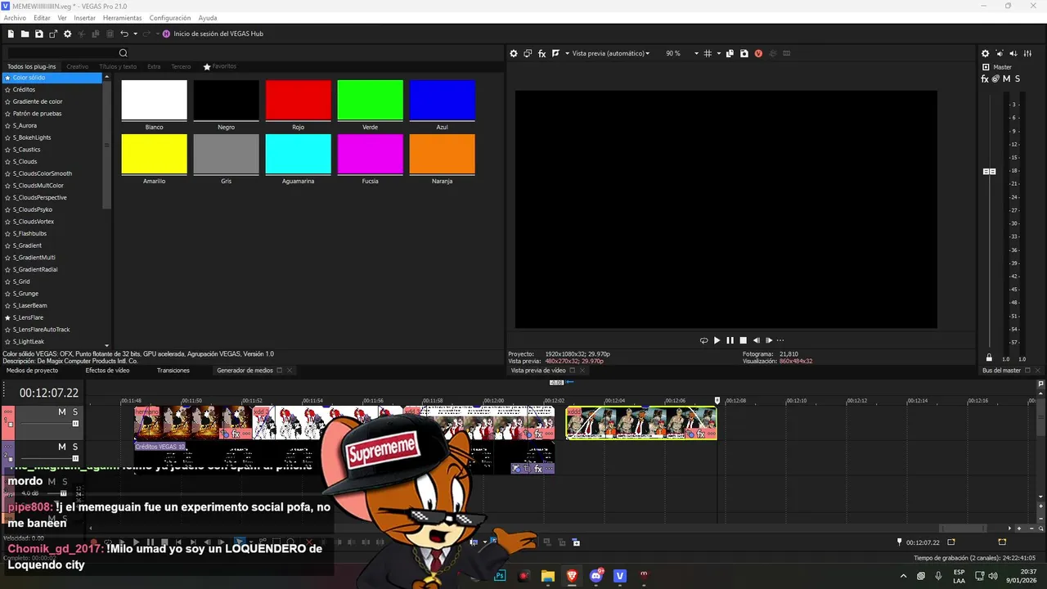Select the Naranja color preset
This screenshot has height=589, width=1047.
click(x=443, y=155)
